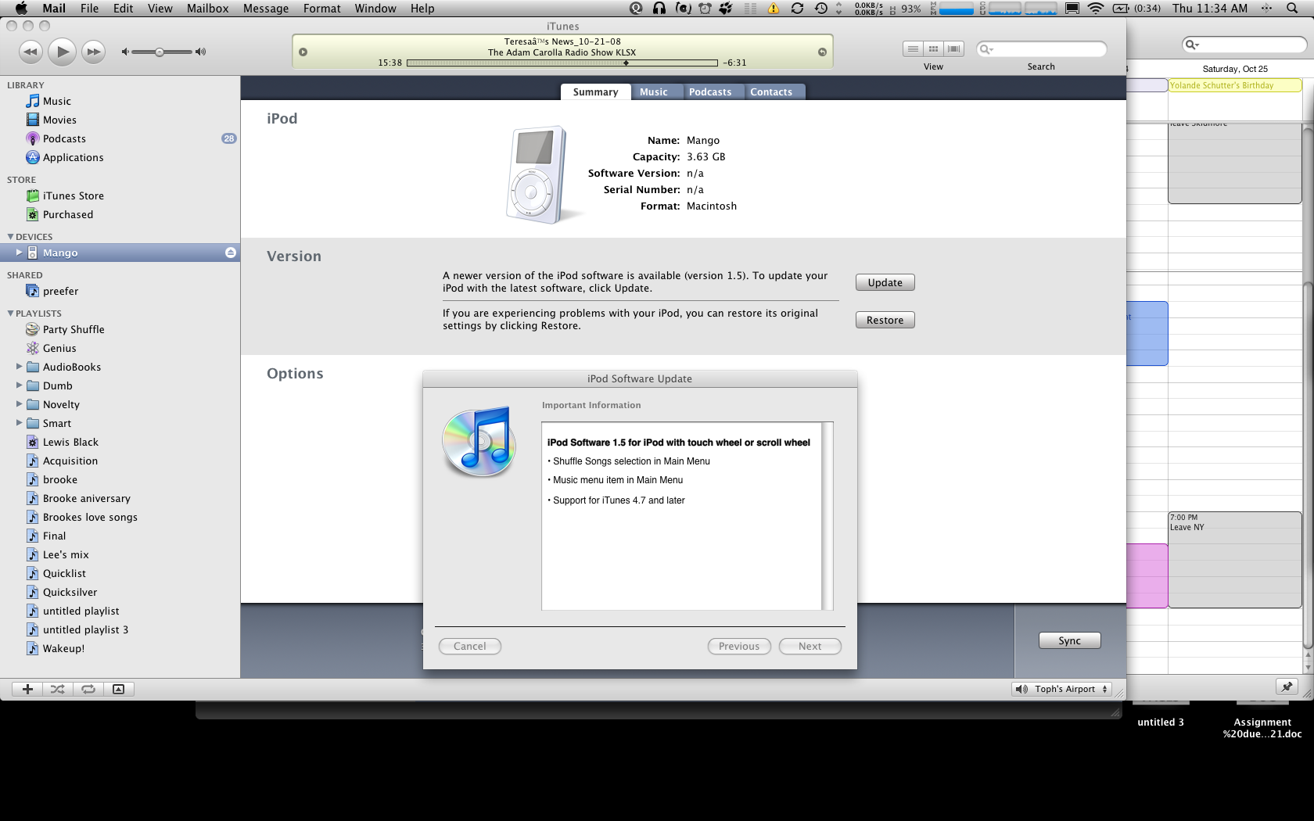This screenshot has height=821, width=1314.
Task: Expand the Mango device contents
Action: pos(19,253)
